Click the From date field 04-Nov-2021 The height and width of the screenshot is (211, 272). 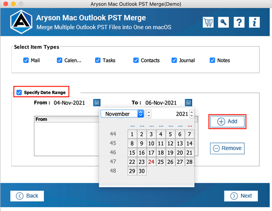pyautogui.click(x=71, y=103)
